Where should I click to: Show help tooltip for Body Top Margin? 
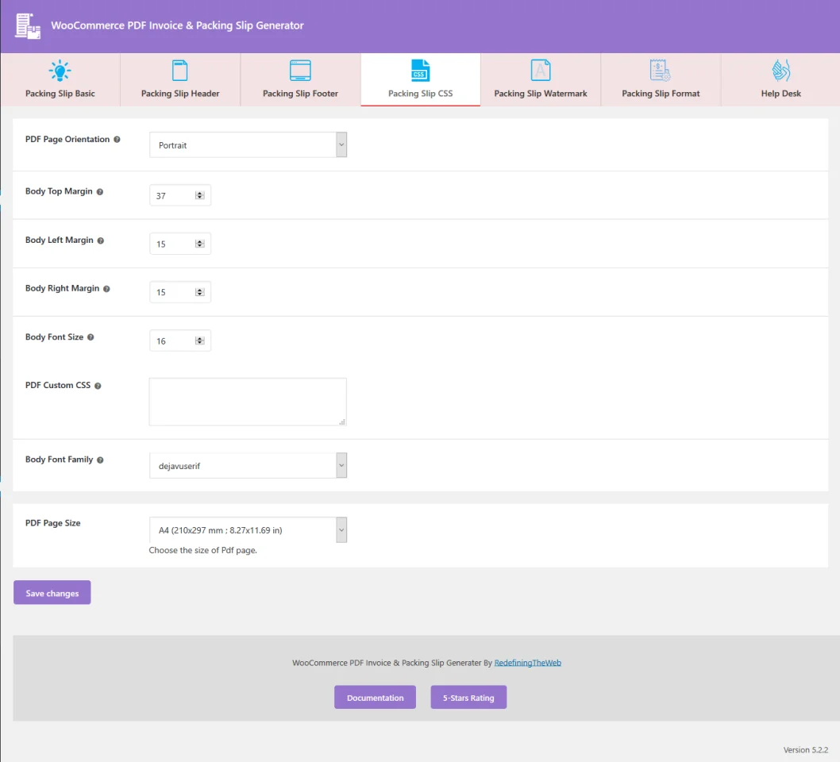point(100,192)
